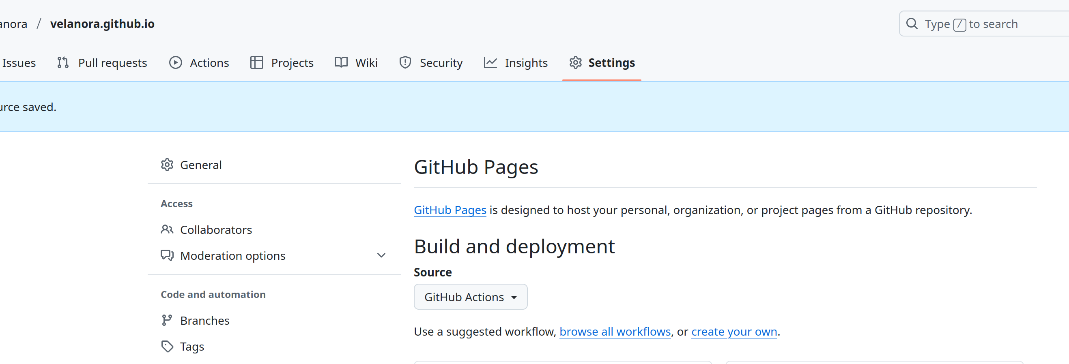The height and width of the screenshot is (364, 1069).
Task: Go to the Projects tab
Action: [x=282, y=62]
